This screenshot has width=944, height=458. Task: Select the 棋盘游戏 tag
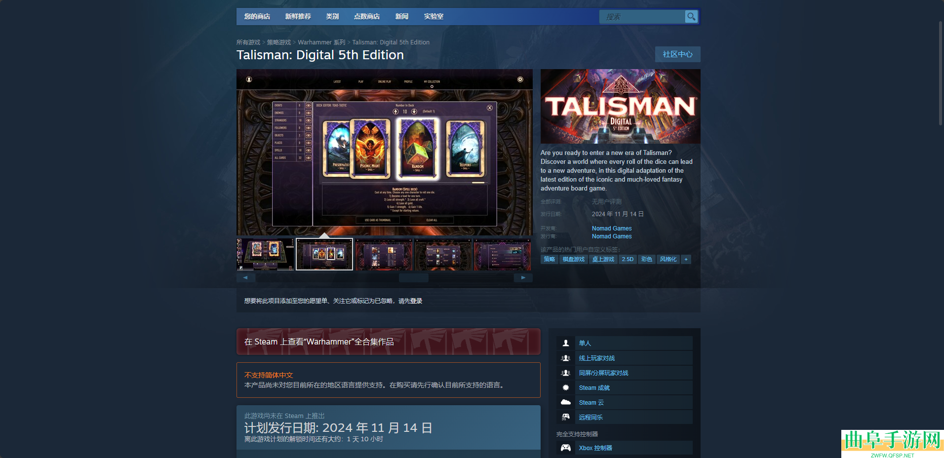574,259
